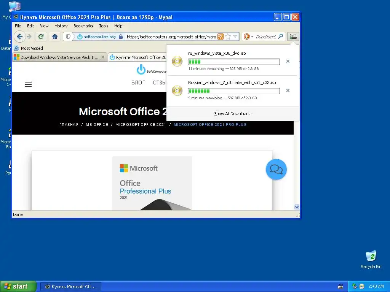Click in the DuckDuckGo search field
This screenshot has width=390, height=292.
(x=266, y=37)
